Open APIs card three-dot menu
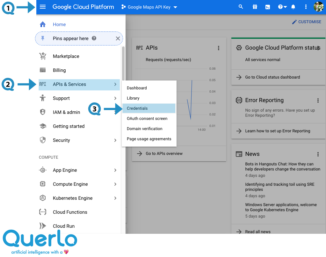 pos(219,48)
